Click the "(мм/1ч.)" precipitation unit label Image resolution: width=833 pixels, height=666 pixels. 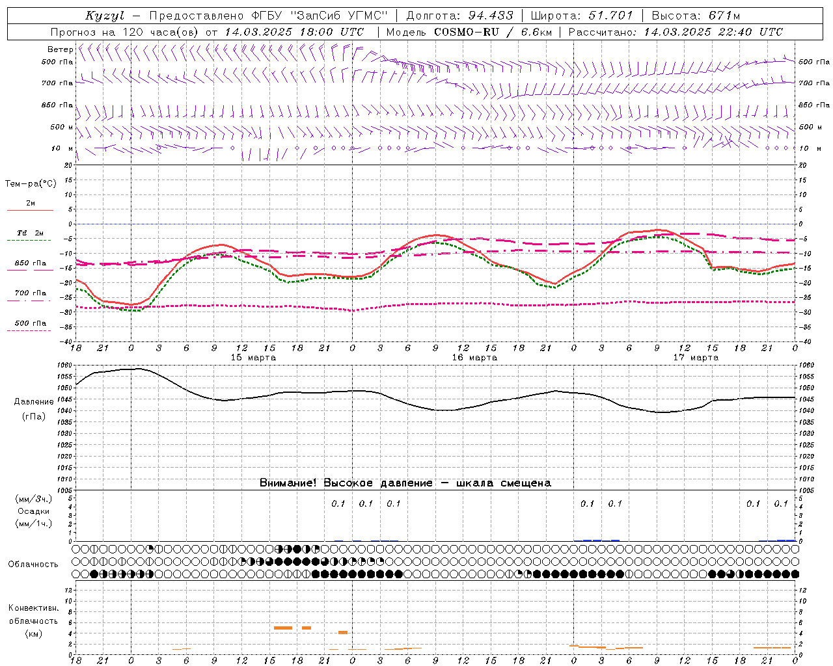click(x=33, y=524)
